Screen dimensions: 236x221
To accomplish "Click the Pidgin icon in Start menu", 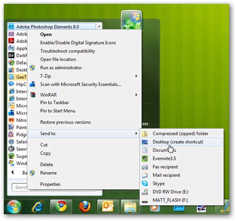I will point(11,135).
